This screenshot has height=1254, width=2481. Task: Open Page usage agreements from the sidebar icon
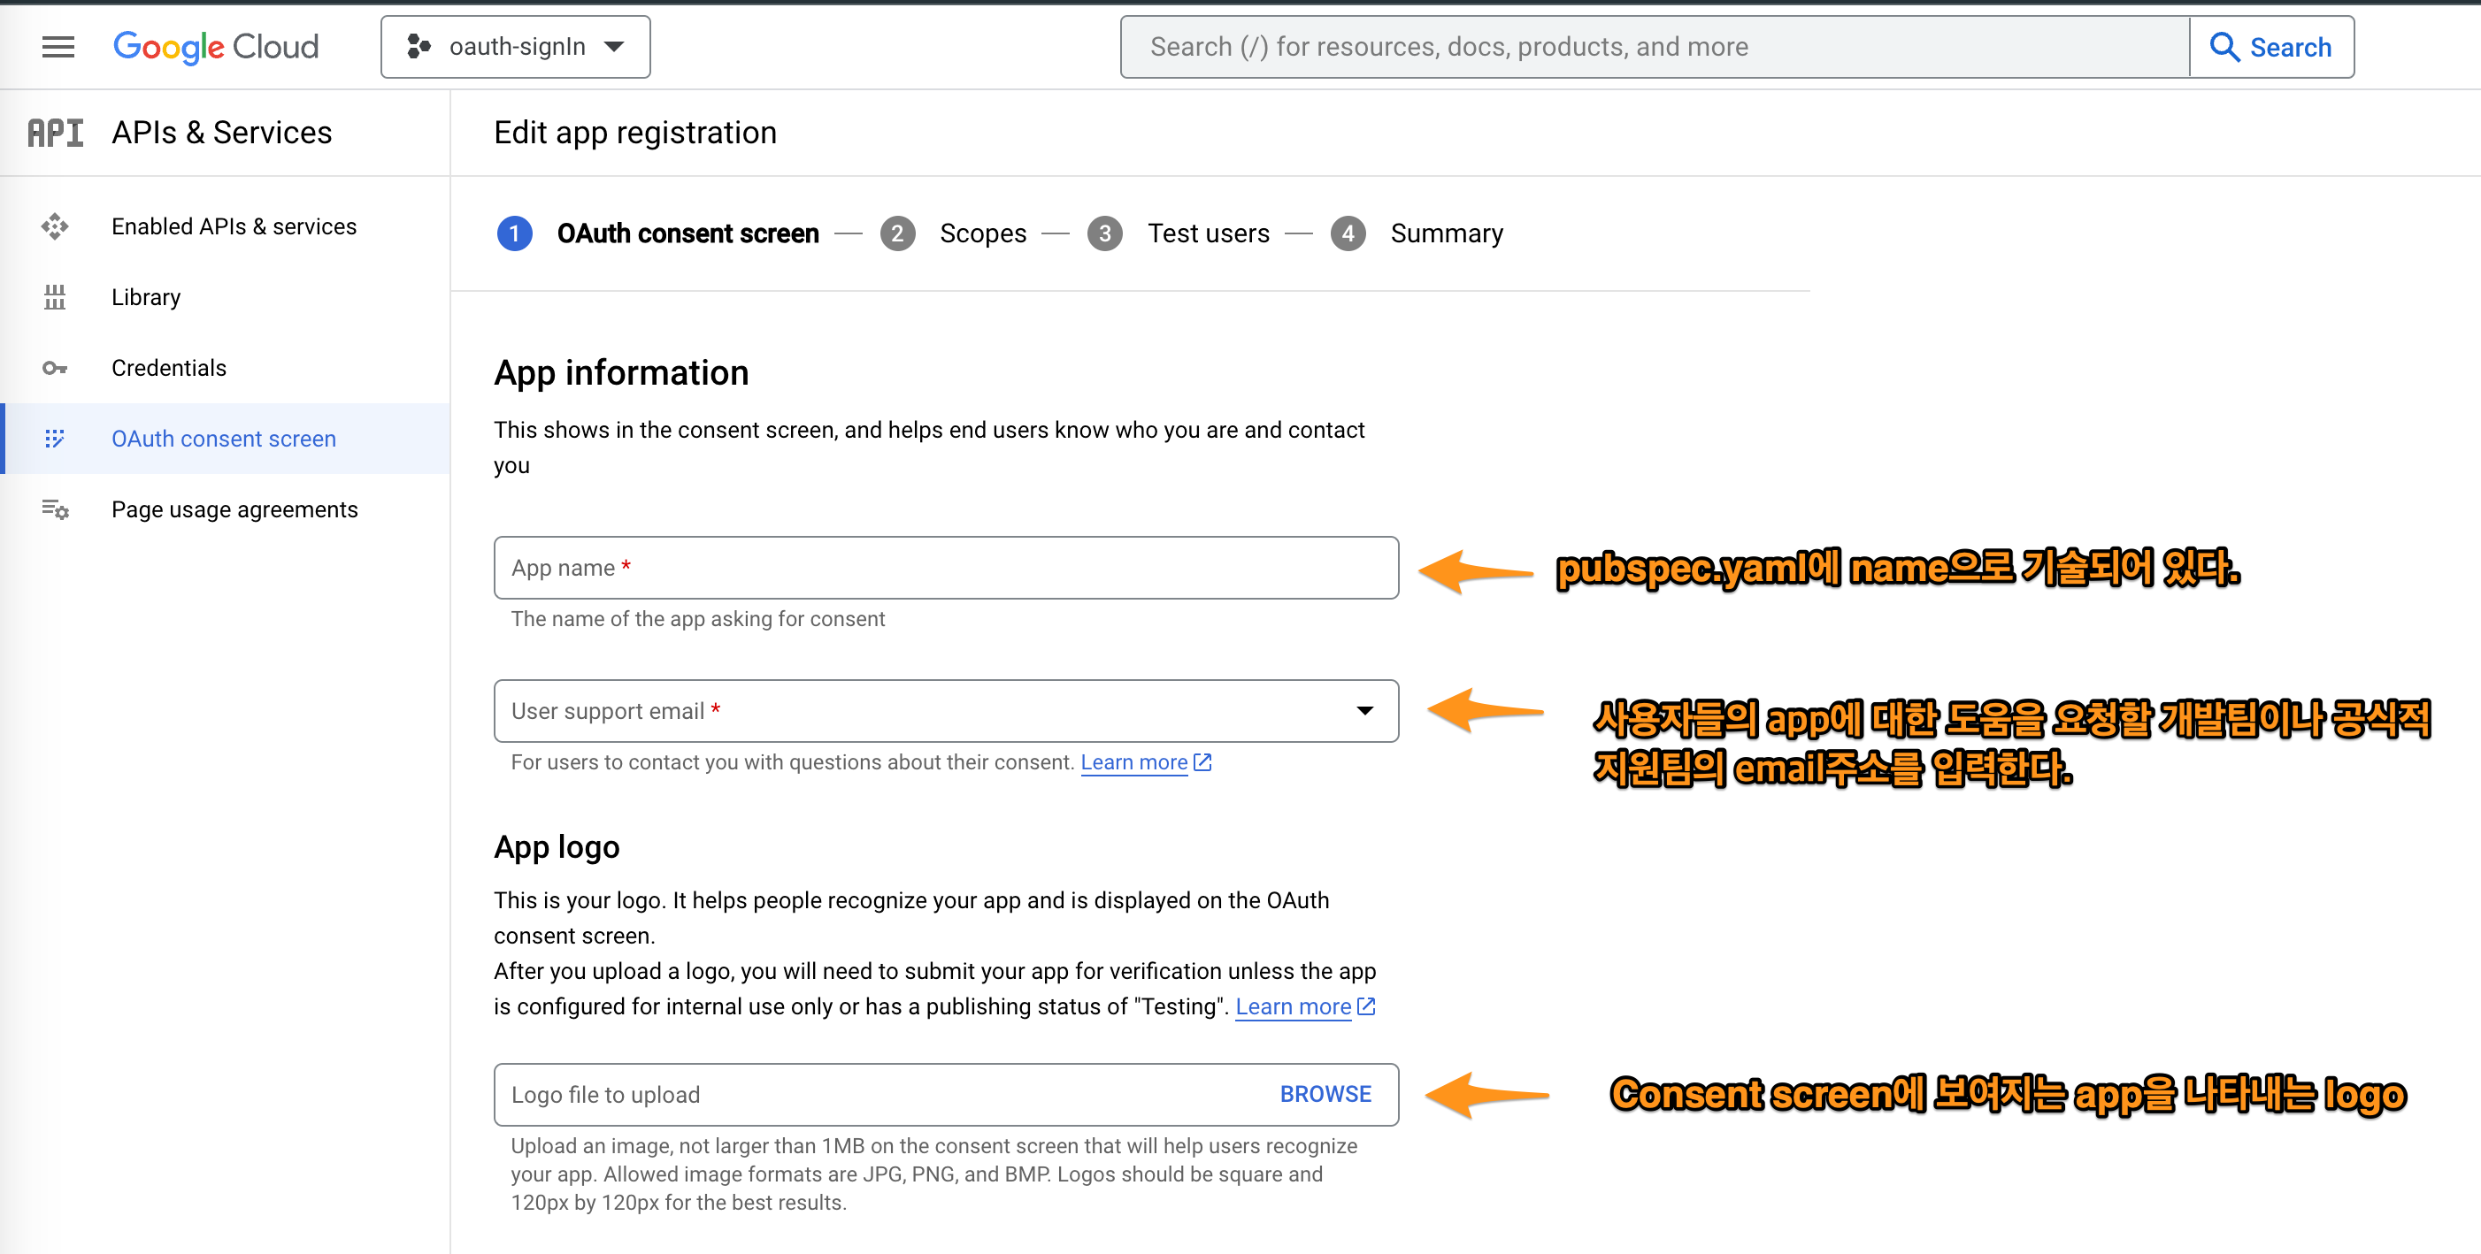(x=55, y=509)
